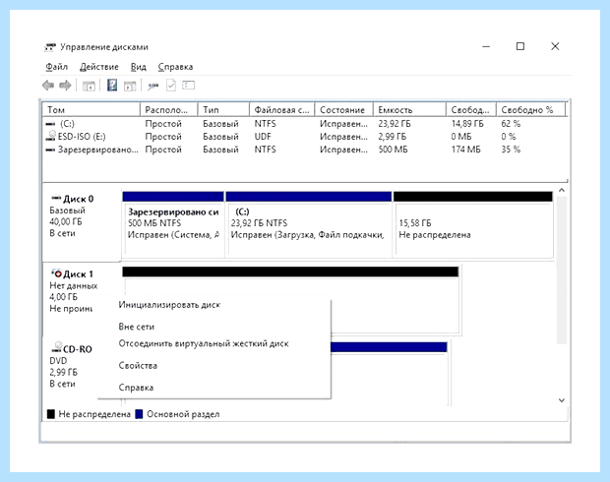Image resolution: width=610 pixels, height=482 pixels.
Task: Toggle the action pane toolbar icon
Action: tap(130, 86)
